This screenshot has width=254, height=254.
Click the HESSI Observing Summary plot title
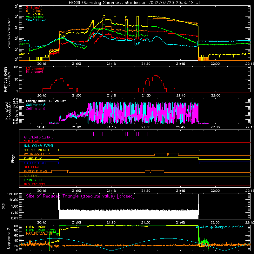pos(134,3)
